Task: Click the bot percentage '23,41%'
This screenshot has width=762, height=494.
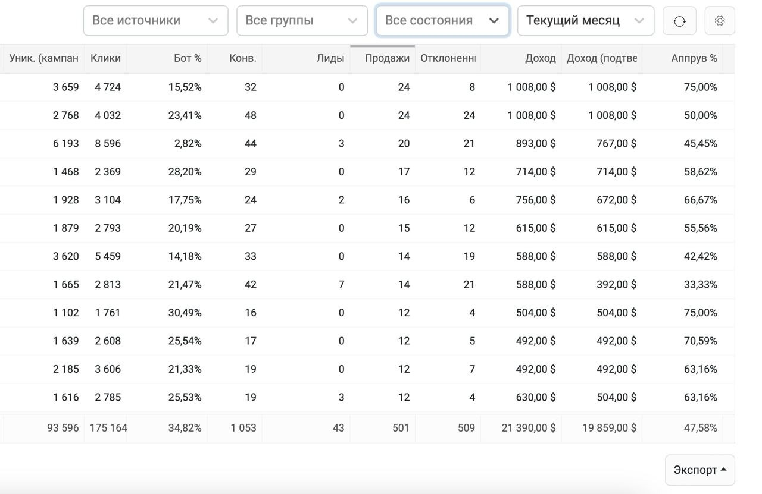Action: [185, 115]
